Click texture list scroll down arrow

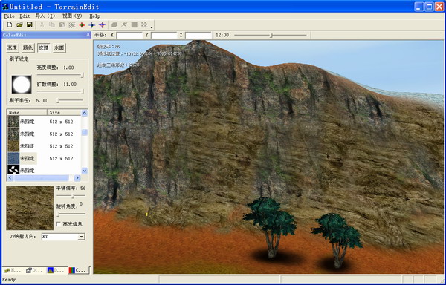click(x=85, y=171)
